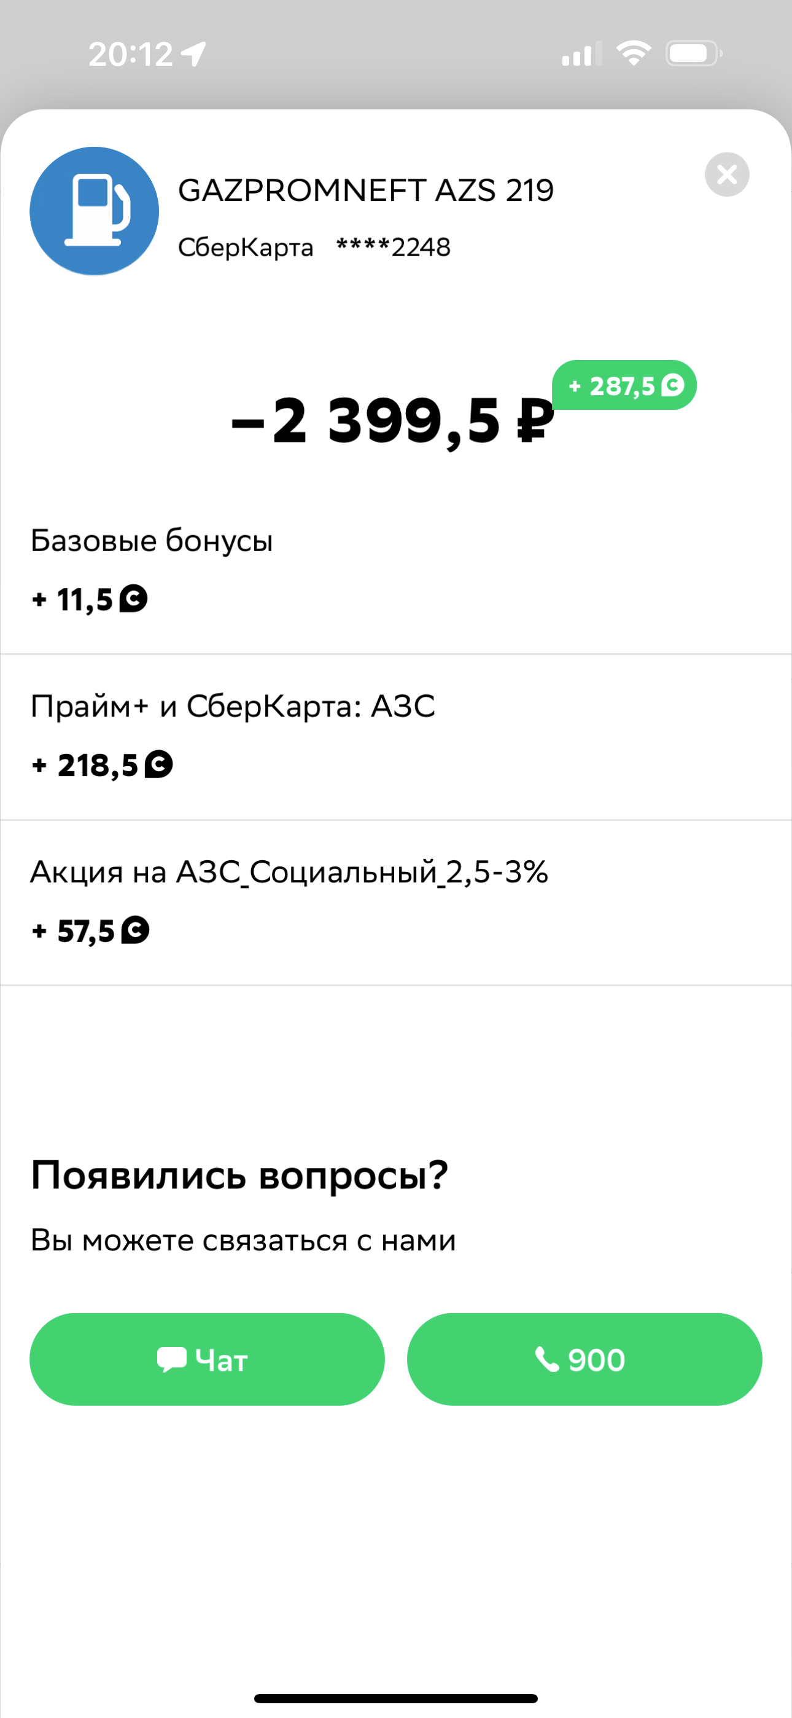
Task: Tap the СберКарта ****2248 card label
Action: 314,248
